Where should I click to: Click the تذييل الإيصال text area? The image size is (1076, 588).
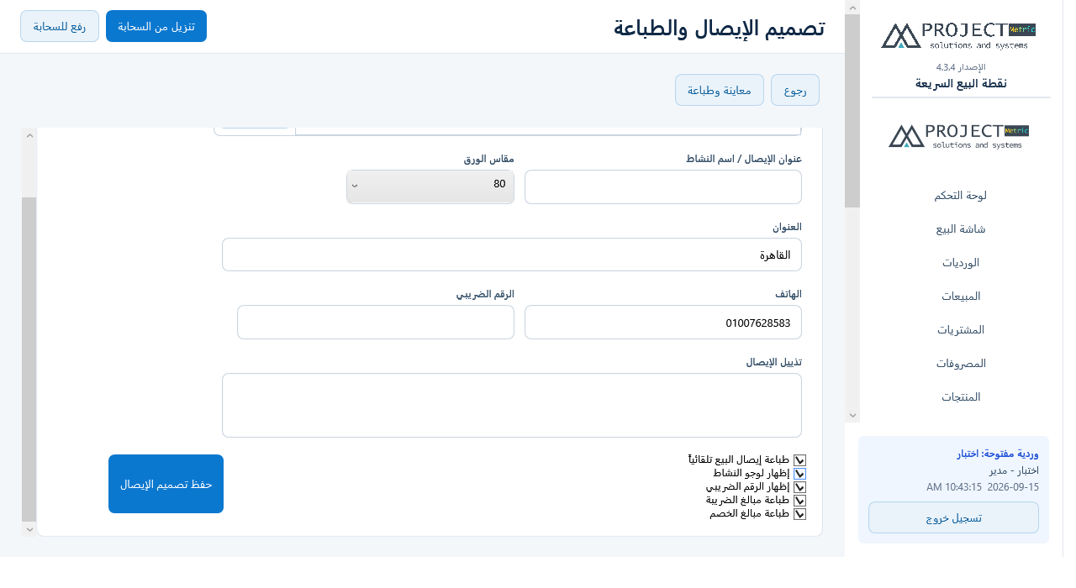pos(512,406)
